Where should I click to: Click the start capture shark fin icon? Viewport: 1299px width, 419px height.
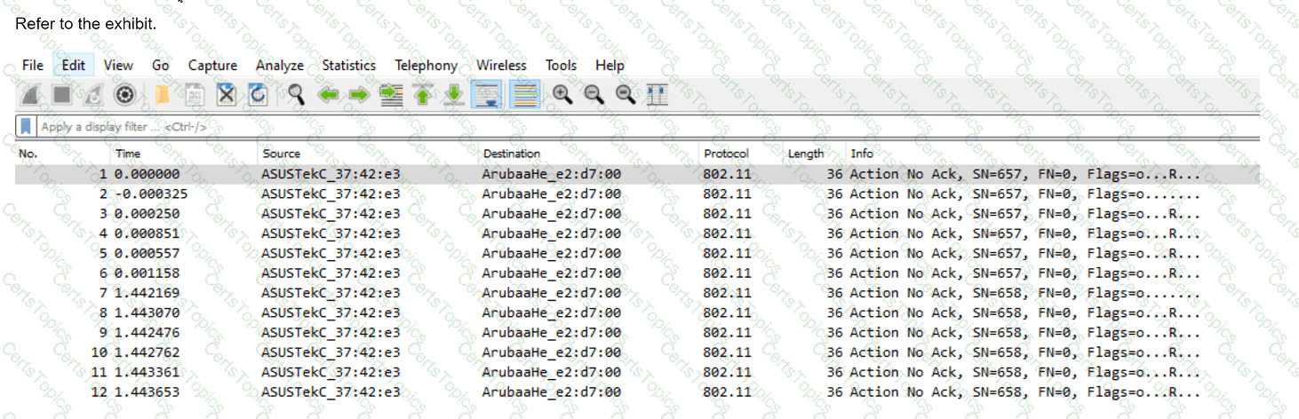pos(30,94)
